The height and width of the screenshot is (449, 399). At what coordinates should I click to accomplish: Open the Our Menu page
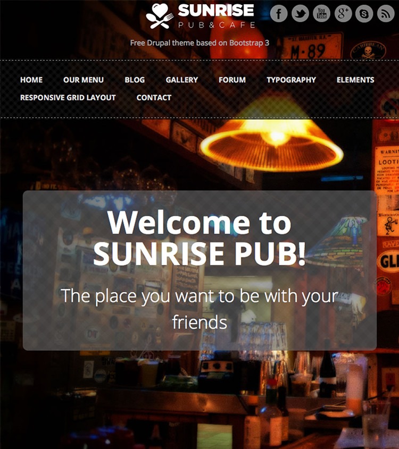coord(84,80)
